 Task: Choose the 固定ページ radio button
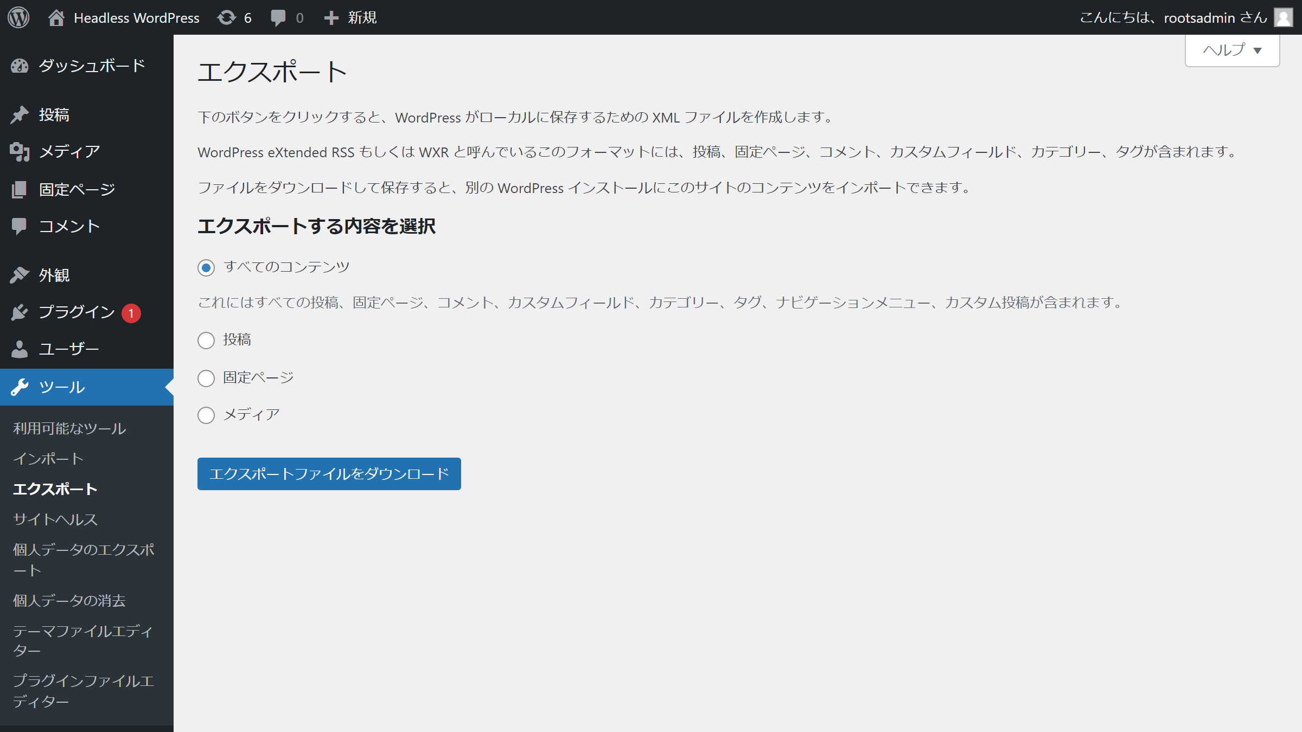[x=206, y=378]
